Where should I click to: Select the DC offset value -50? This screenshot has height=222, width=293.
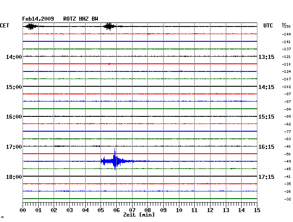288,154
